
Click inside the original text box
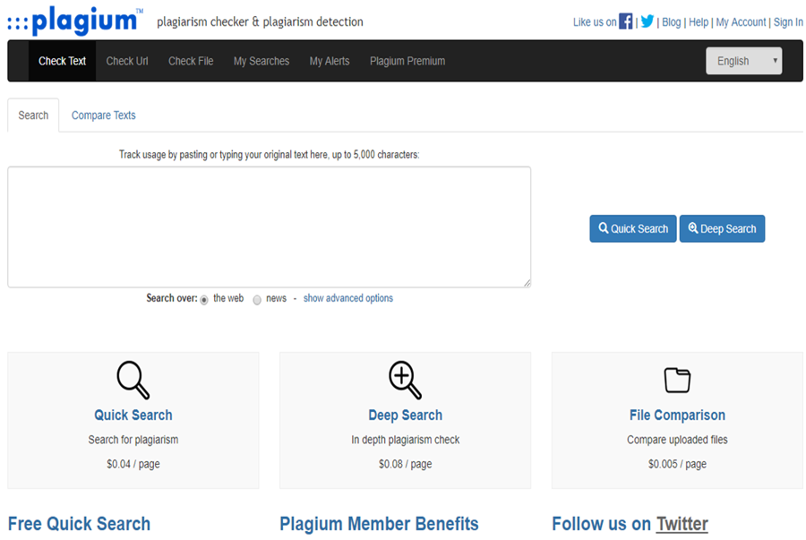click(x=269, y=227)
